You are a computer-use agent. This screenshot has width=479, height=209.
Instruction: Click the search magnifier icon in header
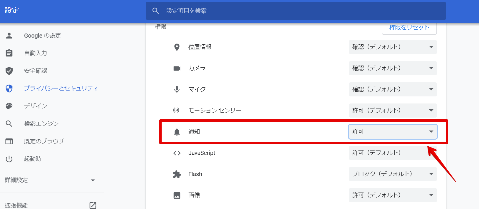tap(155, 11)
